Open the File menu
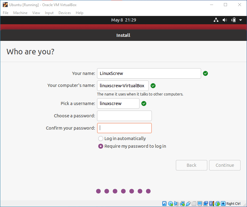Screen dimensions: 247x207 6,13
